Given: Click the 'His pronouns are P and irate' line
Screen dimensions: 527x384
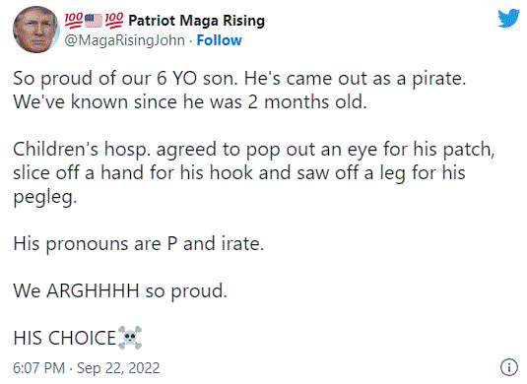Looking at the screenshot, I should 139,244.
